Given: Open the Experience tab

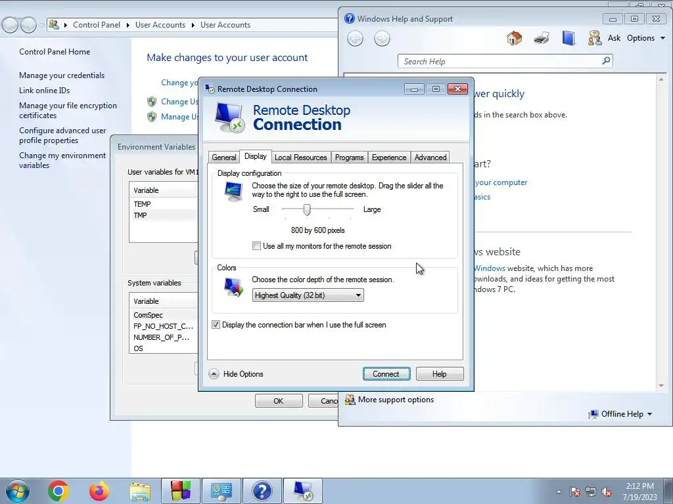Looking at the screenshot, I should pos(389,157).
